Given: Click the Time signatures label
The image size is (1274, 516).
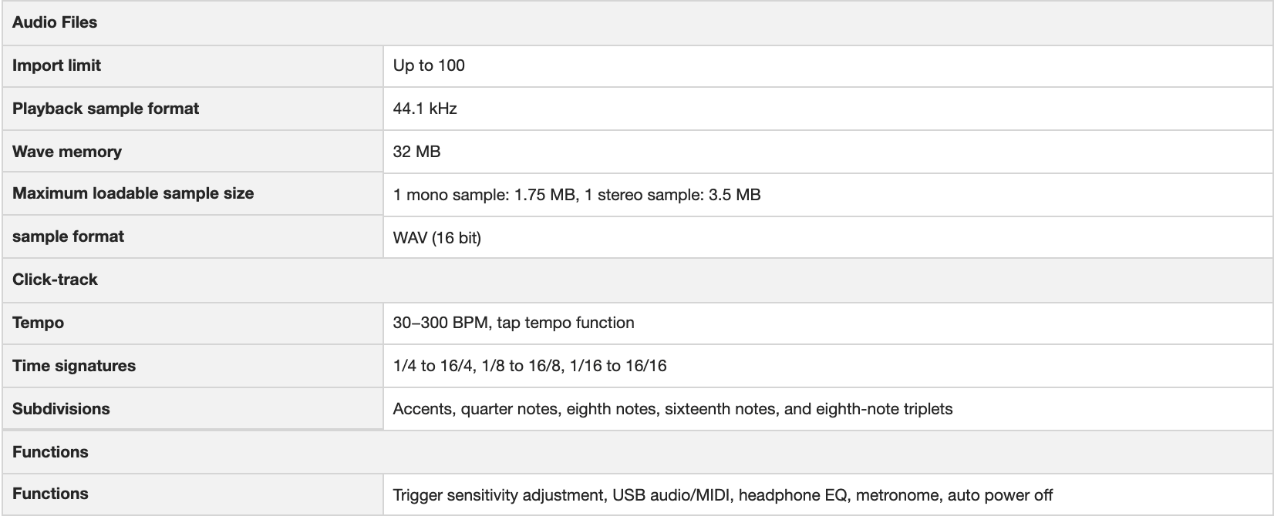Looking at the screenshot, I should tap(74, 366).
